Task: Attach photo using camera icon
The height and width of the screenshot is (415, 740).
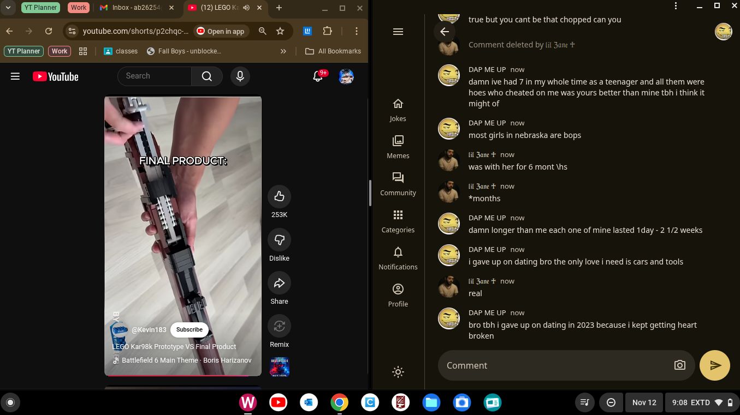Action: pos(679,365)
